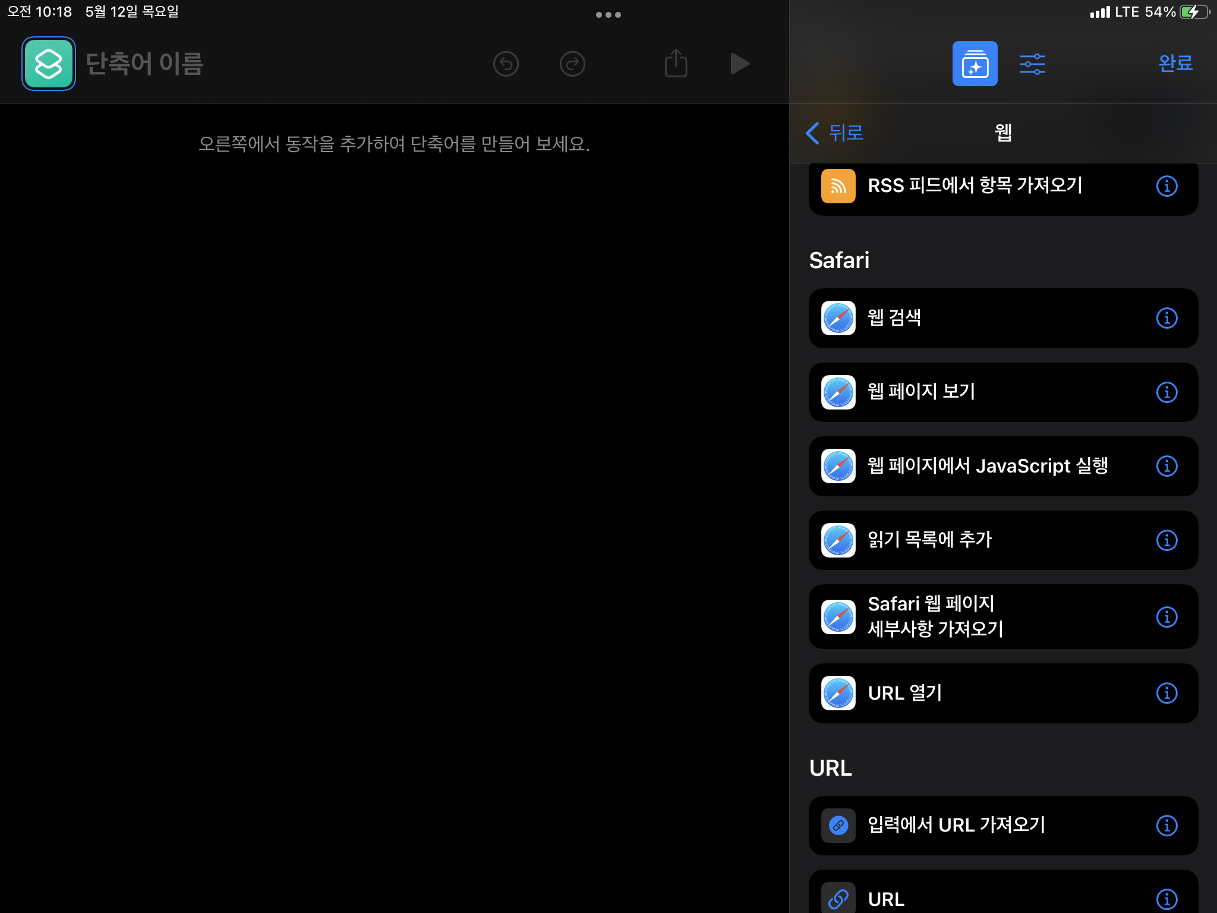Add the URL 열기 action
The height and width of the screenshot is (913, 1217).
tap(975, 693)
